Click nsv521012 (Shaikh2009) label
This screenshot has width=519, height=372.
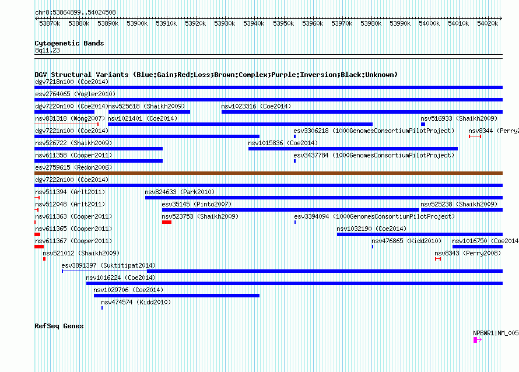tap(81, 253)
